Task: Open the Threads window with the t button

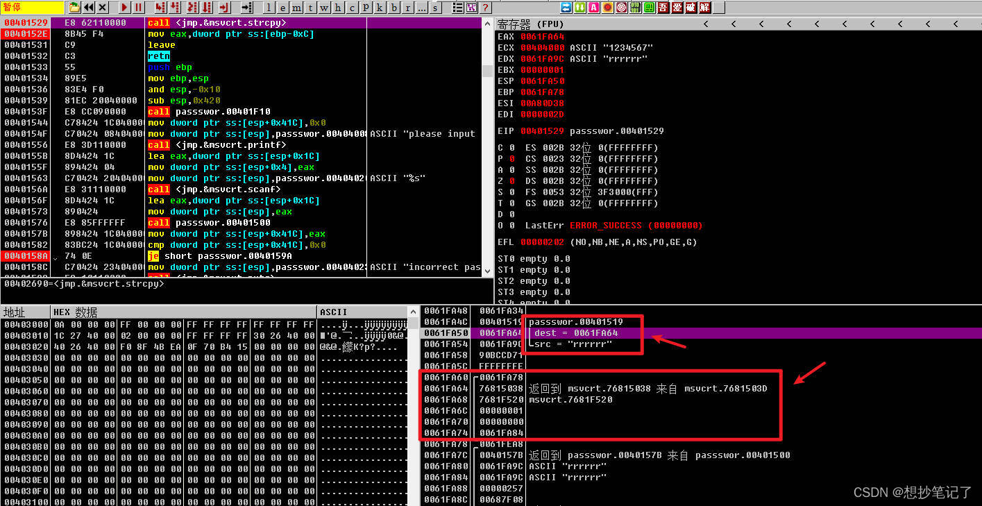Action: pos(311,8)
